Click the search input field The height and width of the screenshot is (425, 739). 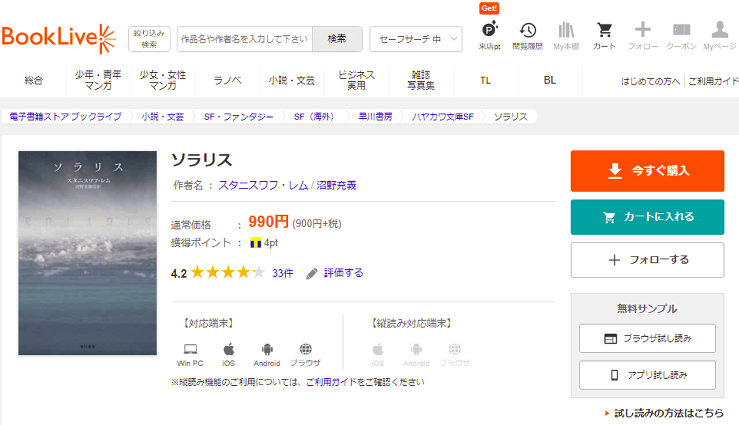(x=244, y=39)
